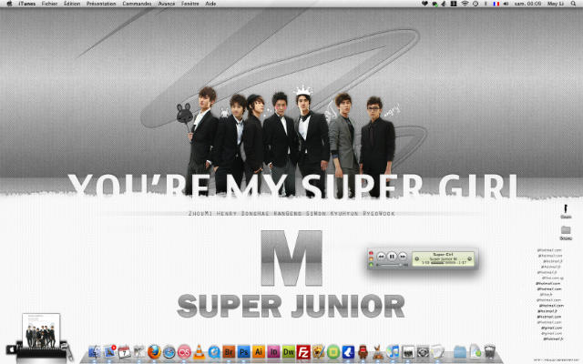Open the Wi-Fi status menu
Image resolution: width=583 pixels, height=364 pixels.
click(465, 4)
